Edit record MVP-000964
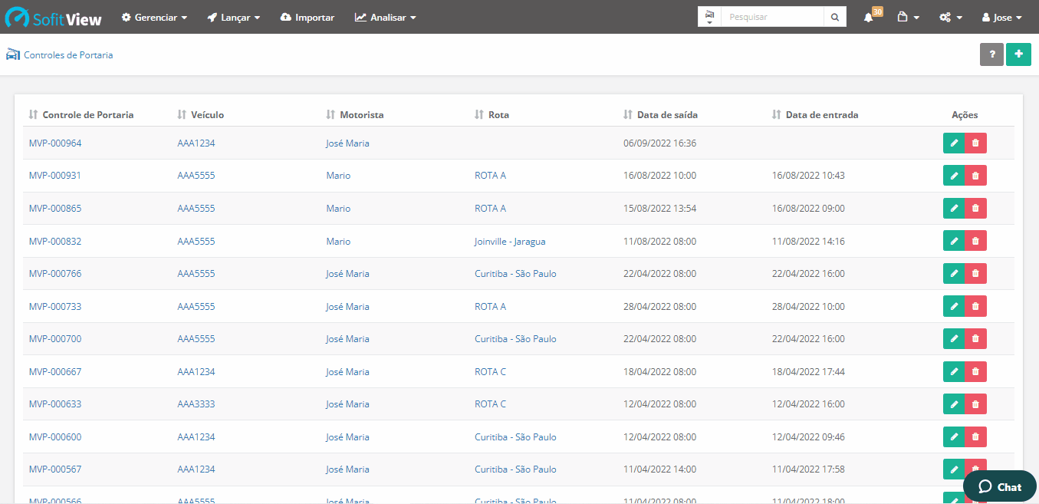The image size is (1039, 504). [x=954, y=143]
